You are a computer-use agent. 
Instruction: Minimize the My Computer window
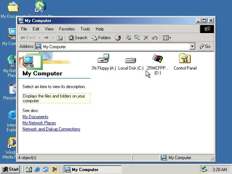[x=198, y=21]
